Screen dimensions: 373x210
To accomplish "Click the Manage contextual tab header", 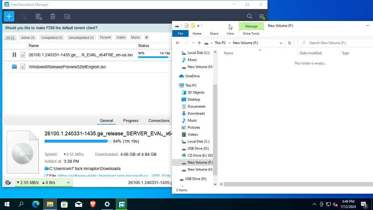I will pyautogui.click(x=251, y=26).
